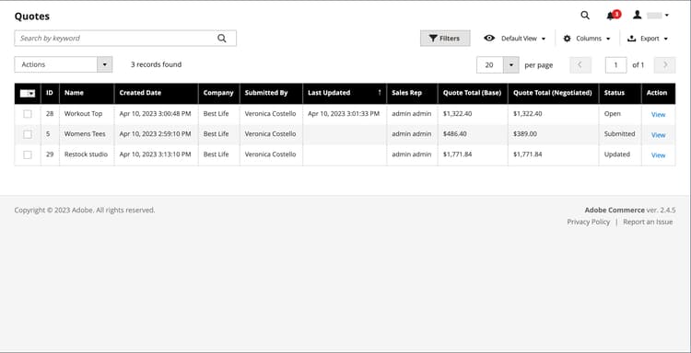Go to next page arrow
Screen dimensions: 691x353
pos(664,65)
